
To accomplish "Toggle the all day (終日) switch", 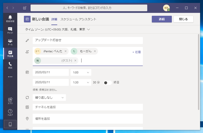I will click(x=108, y=83).
